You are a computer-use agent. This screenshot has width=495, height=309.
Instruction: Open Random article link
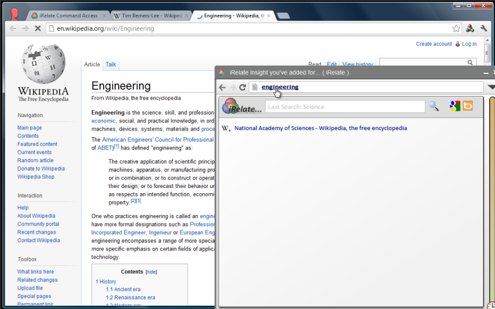click(x=35, y=160)
